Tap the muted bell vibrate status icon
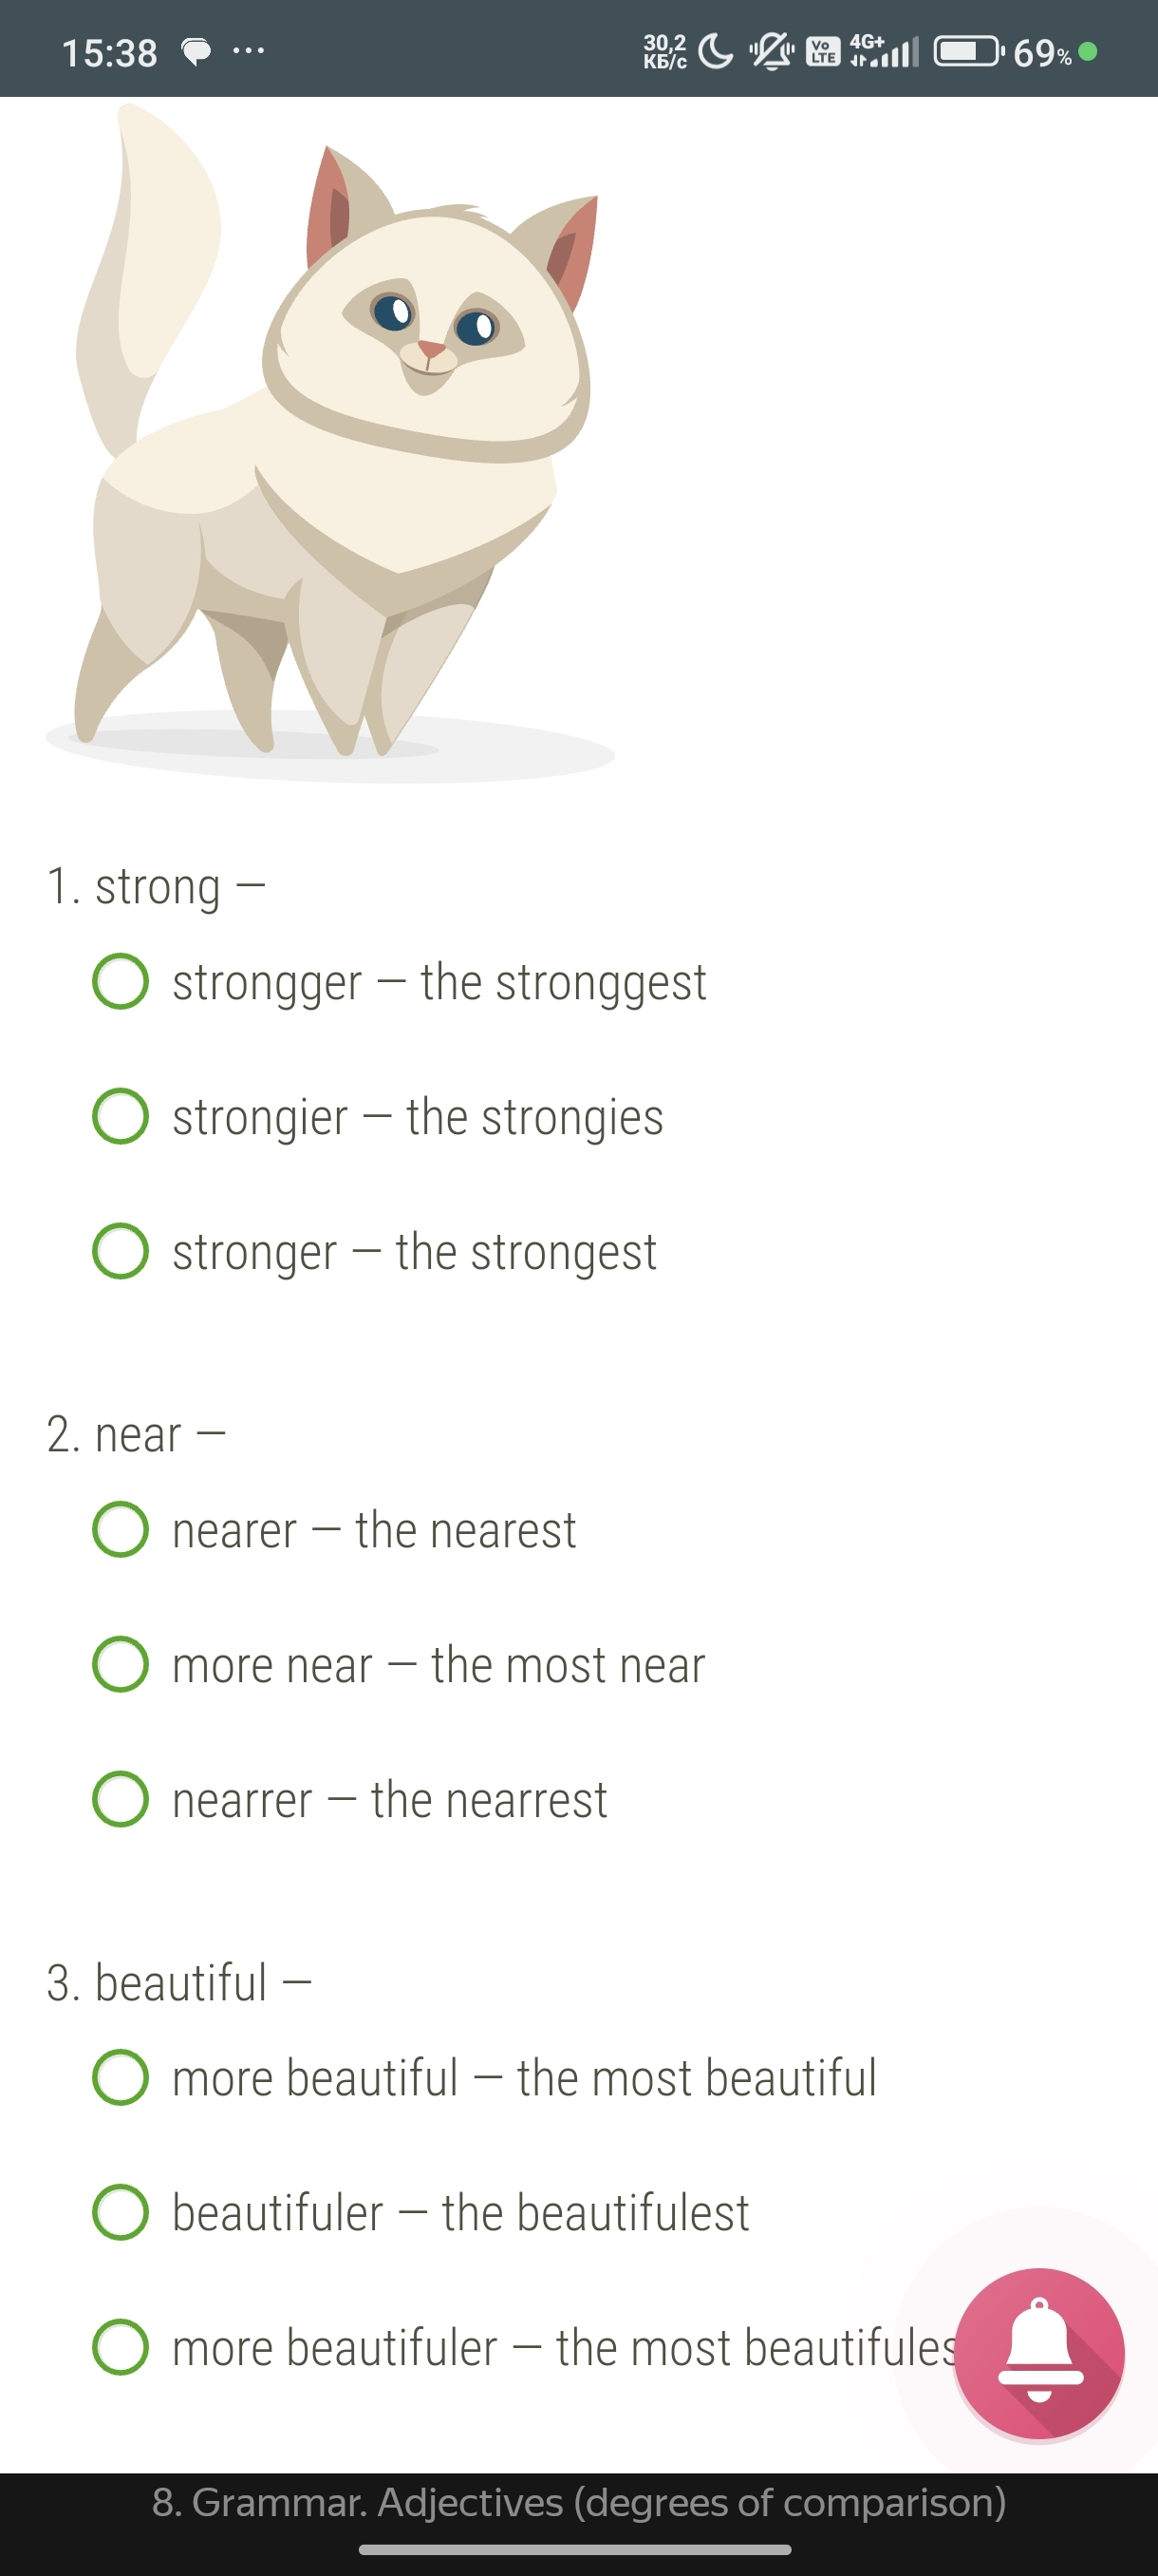Screen dimensions: 1158x2576 click(772, 51)
